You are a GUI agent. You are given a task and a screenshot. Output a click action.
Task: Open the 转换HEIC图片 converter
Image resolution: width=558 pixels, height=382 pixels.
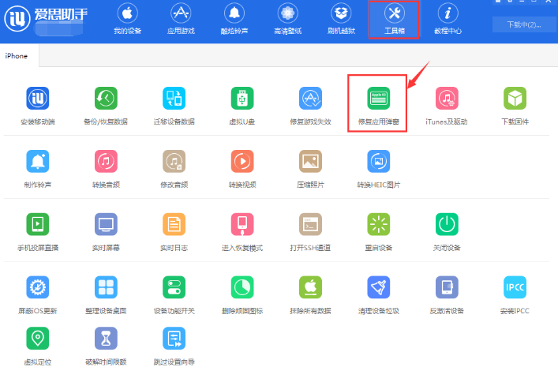[x=378, y=162]
